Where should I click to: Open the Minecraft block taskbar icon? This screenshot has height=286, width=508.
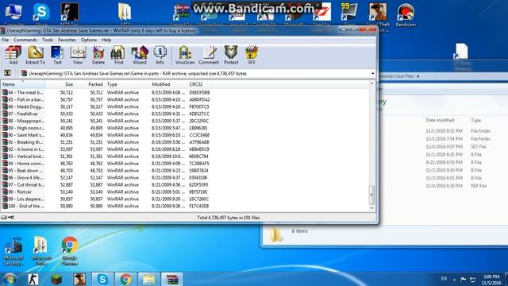coord(56,279)
